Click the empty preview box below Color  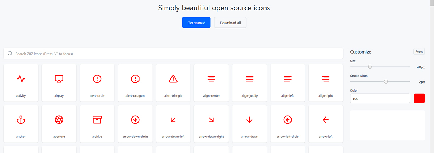tap(387, 126)
